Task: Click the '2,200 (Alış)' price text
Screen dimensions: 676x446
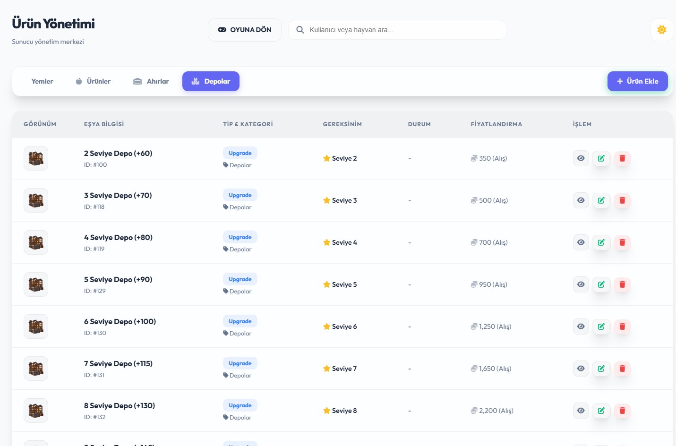Action: [x=496, y=411]
